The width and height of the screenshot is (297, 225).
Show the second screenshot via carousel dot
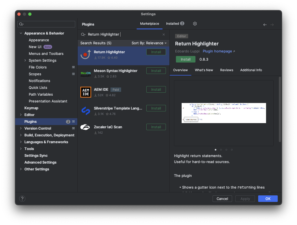pyautogui.click(x=221, y=150)
